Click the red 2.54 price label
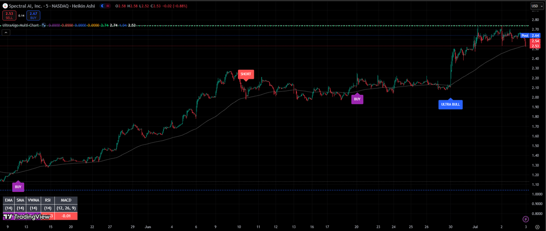The height and width of the screenshot is (231, 546). click(x=536, y=41)
